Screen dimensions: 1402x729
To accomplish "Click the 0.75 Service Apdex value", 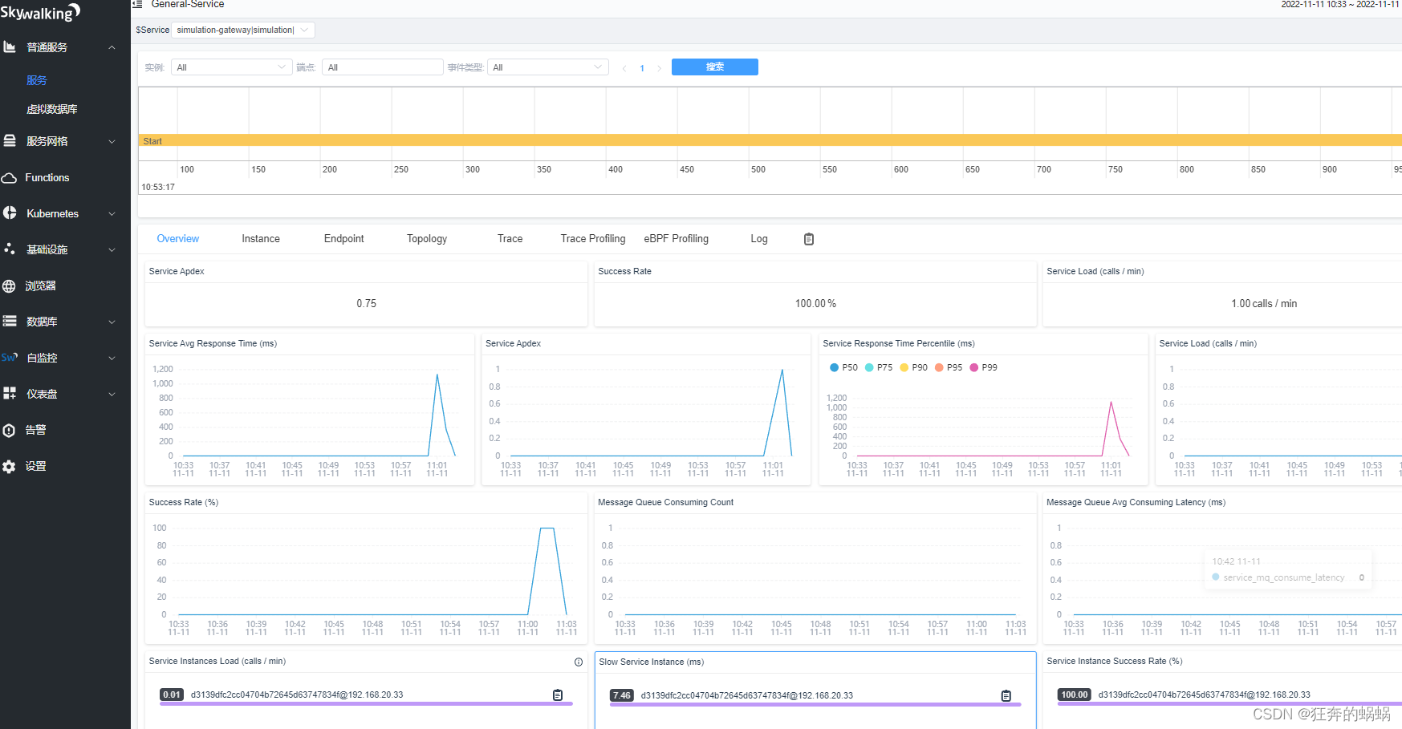I will [367, 304].
